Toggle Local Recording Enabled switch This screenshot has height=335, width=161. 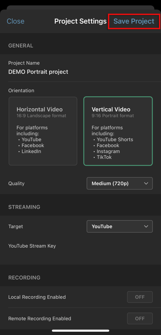point(140,297)
